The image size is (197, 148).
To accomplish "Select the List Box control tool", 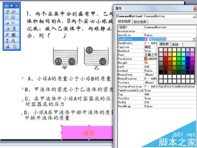I will (x=7, y=29).
